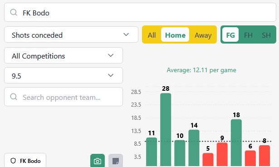
Task: Select the tallest green bar labeled 28
Action: (x=166, y=130)
